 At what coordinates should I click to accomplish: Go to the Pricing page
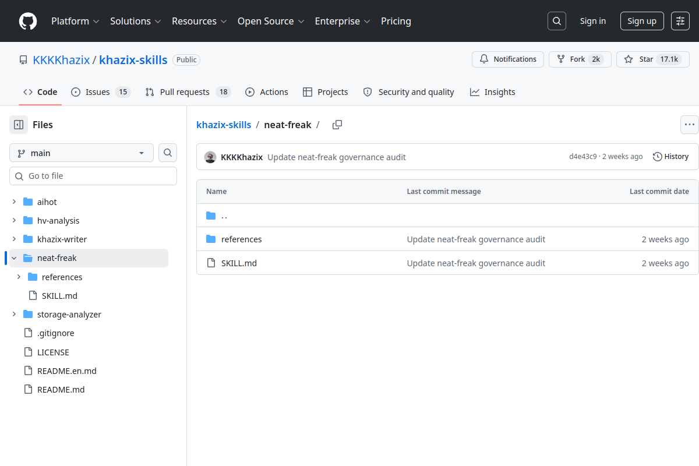(x=396, y=21)
